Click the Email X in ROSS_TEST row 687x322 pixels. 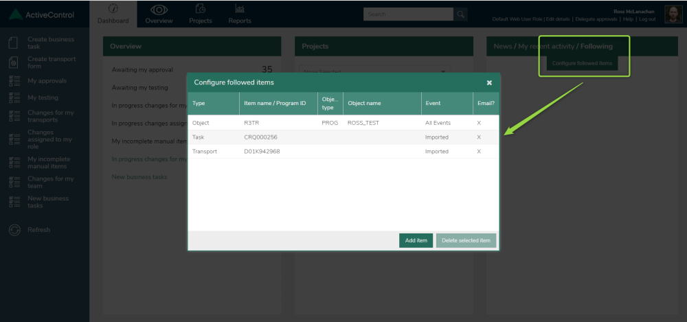(479, 123)
